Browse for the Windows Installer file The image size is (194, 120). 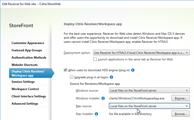(x=180, y=98)
